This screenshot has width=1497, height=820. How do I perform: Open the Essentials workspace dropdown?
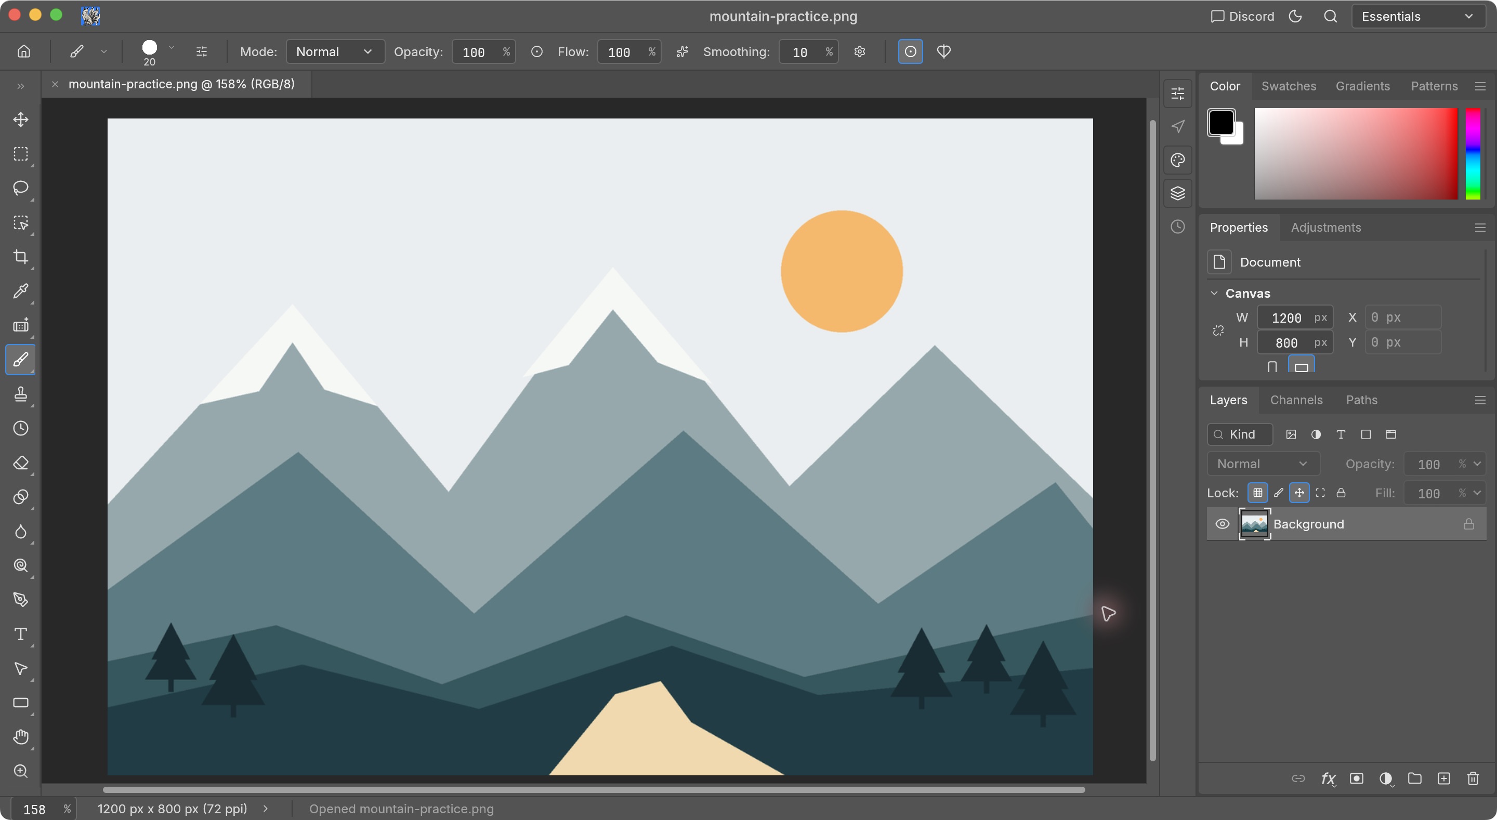coord(1419,16)
